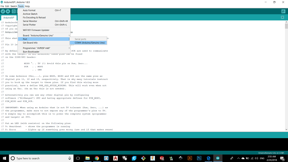The width and height of the screenshot is (288, 162).
Task: Expand the Board Arduino/Genuino Uno submenu
Action: (x=44, y=35)
